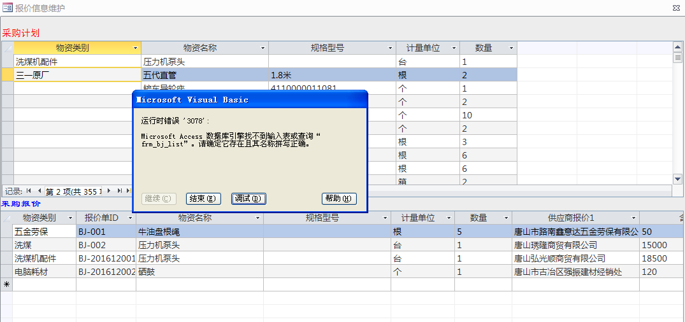Viewport: 685px width, 322px height.
Task: Select the row selector for 三一原厂 row
Action: [7, 75]
